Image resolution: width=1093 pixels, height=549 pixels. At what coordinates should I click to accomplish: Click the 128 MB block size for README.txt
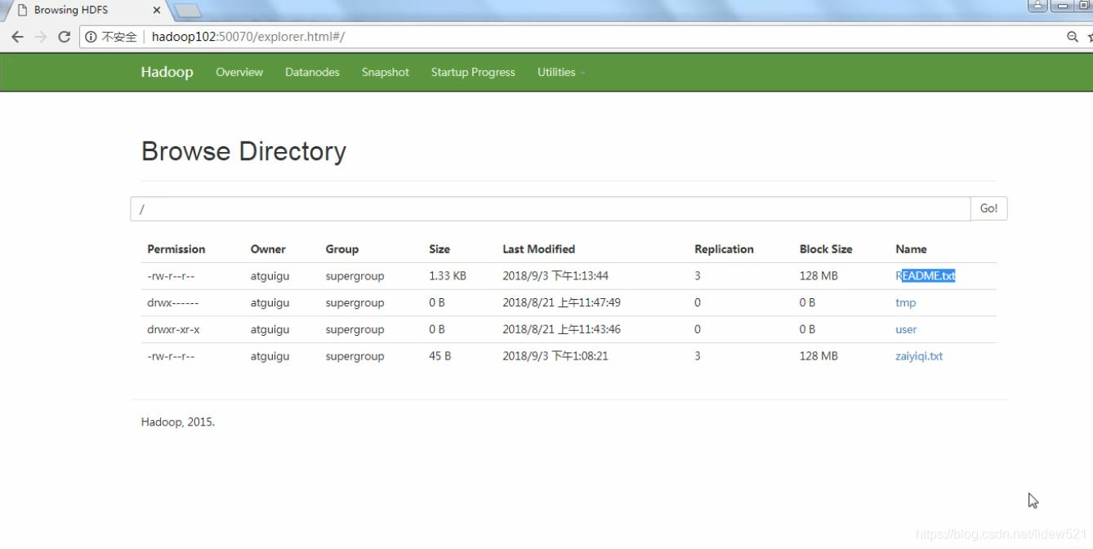point(819,276)
